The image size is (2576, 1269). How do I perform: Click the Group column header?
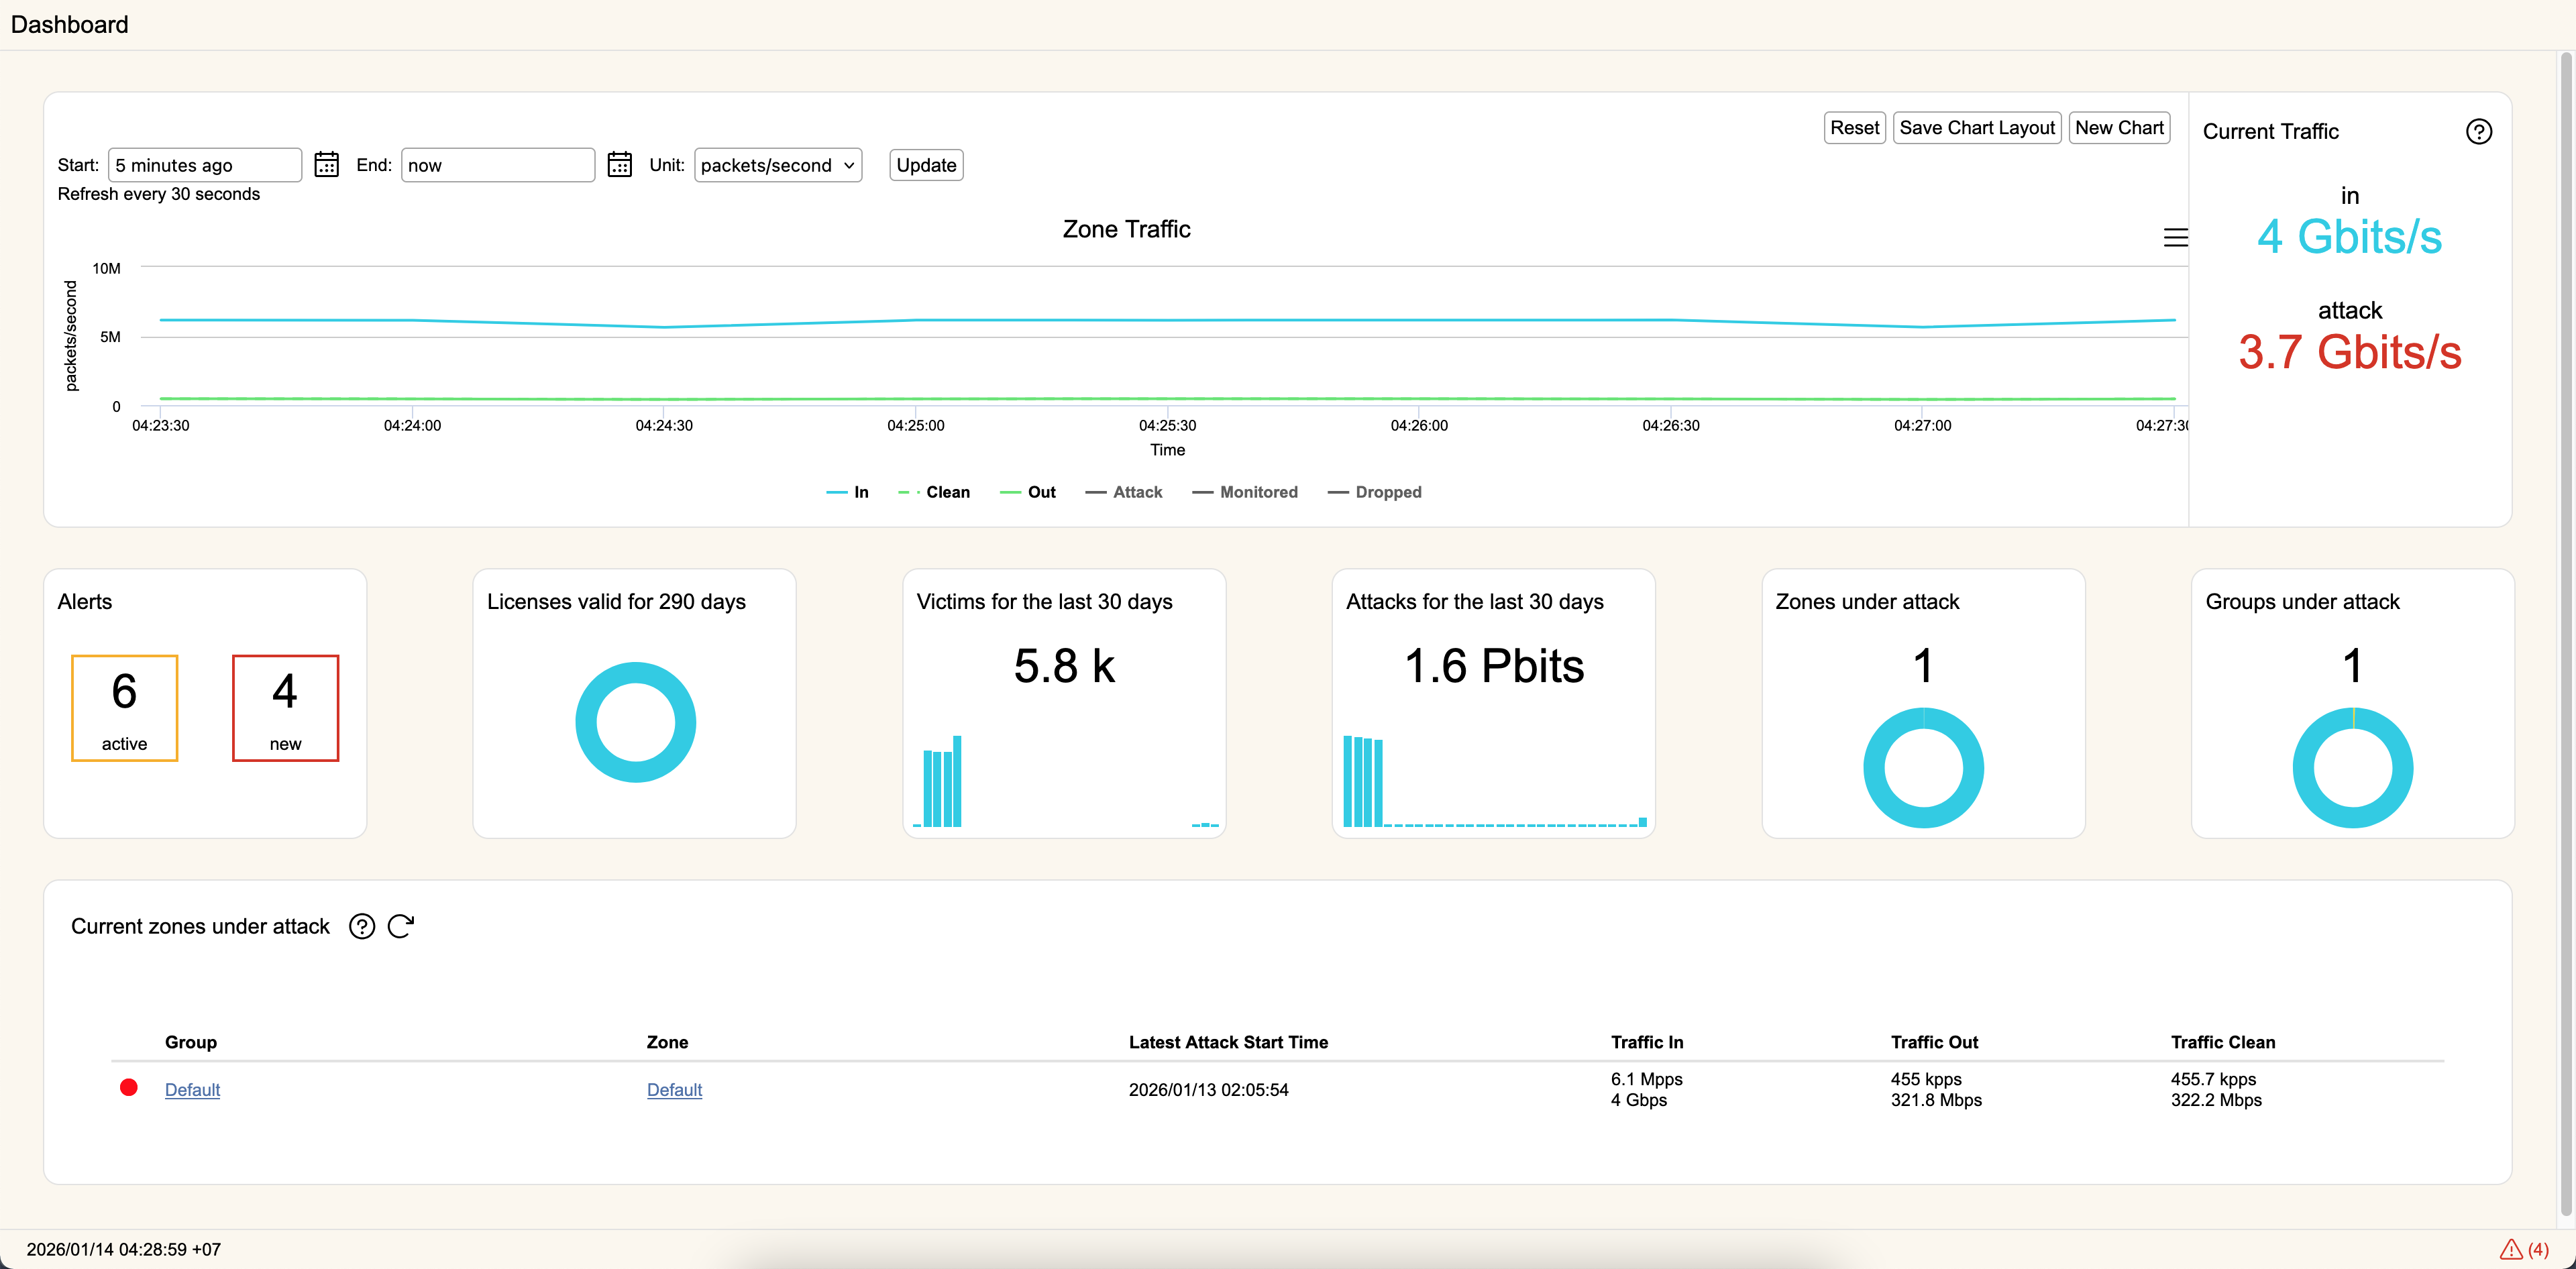point(191,1042)
